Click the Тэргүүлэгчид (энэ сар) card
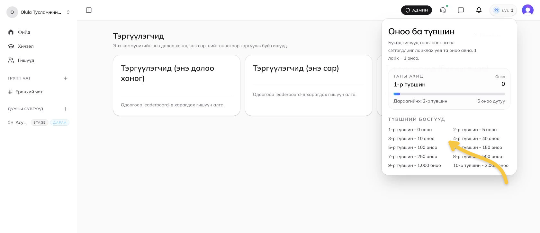The width and height of the screenshot is (540, 233). [x=309, y=86]
